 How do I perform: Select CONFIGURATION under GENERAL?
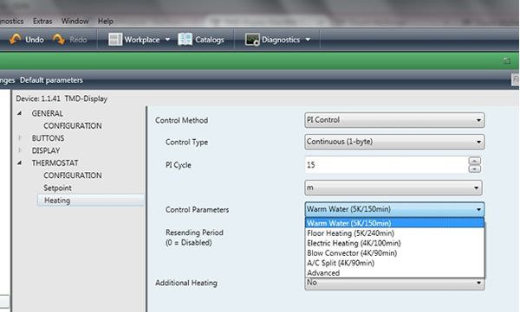point(73,125)
